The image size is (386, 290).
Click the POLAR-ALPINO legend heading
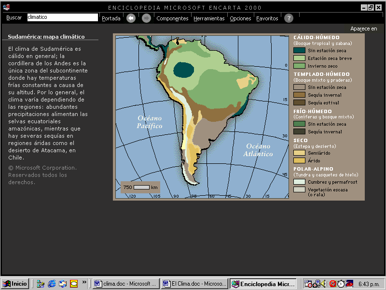tap(313, 169)
